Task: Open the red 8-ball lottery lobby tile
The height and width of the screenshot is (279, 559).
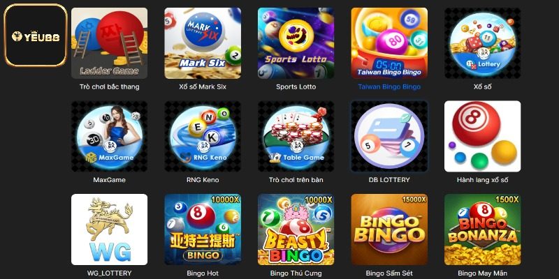Action: 483,136
